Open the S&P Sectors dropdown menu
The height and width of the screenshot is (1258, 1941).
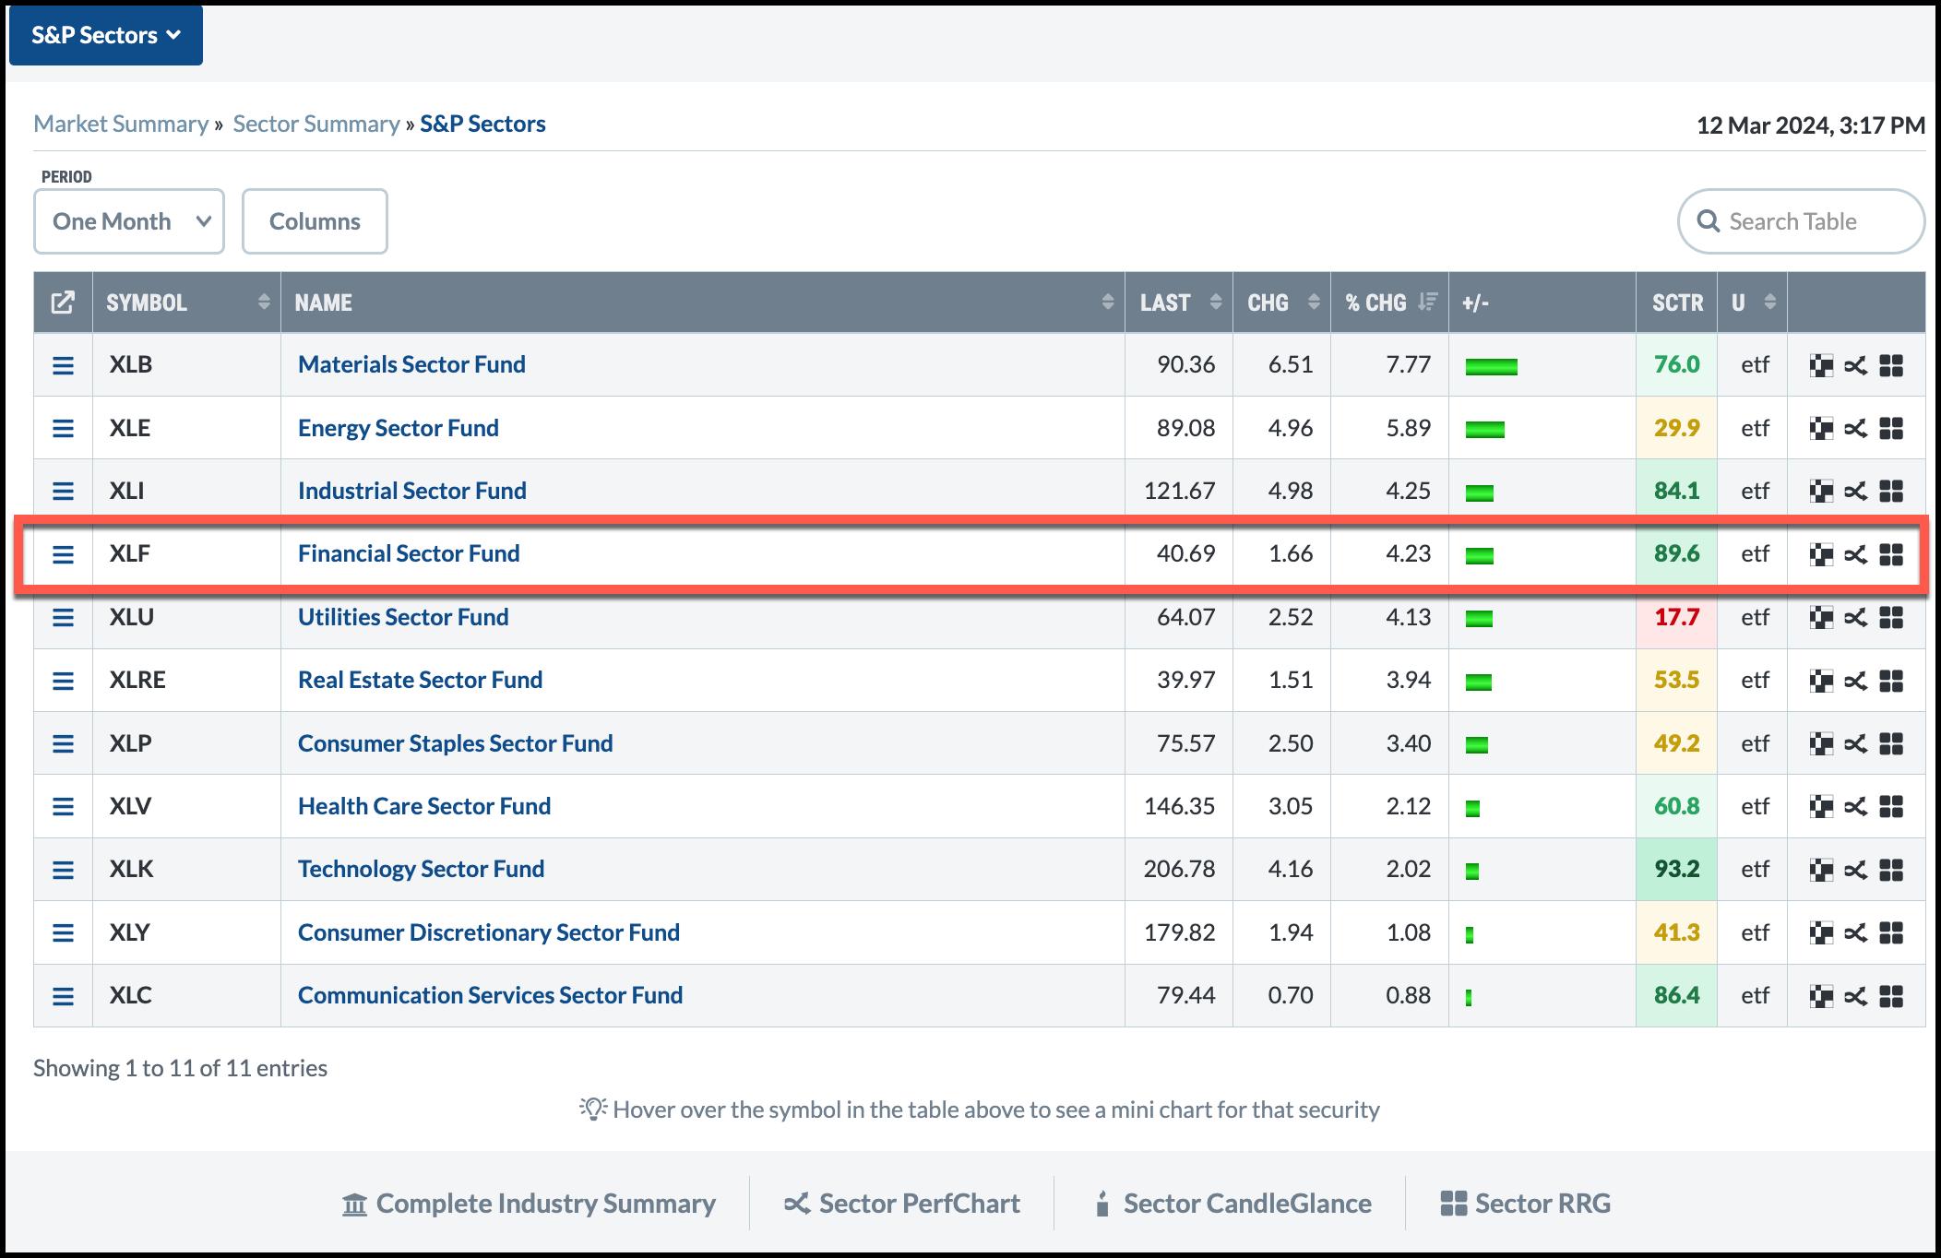[106, 36]
